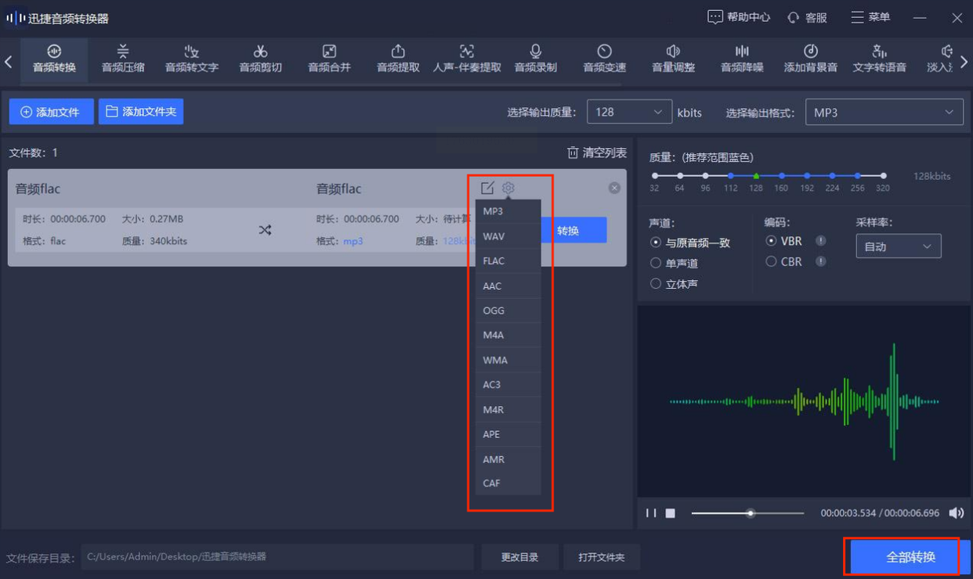Select the 单声道 mono channel option
973x579 pixels.
[656, 264]
